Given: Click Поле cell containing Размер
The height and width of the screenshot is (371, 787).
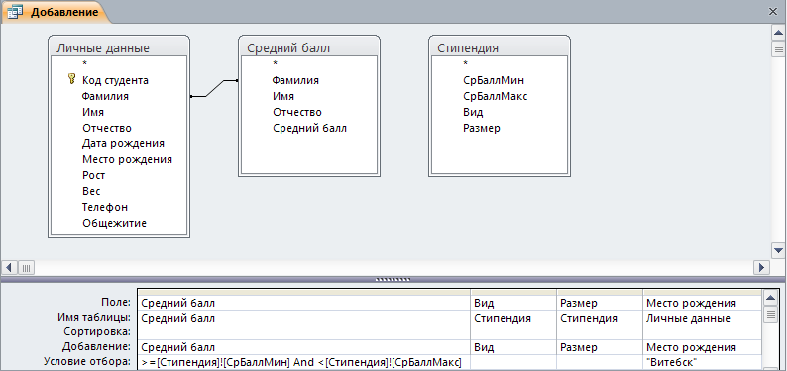Looking at the screenshot, I should (600, 303).
